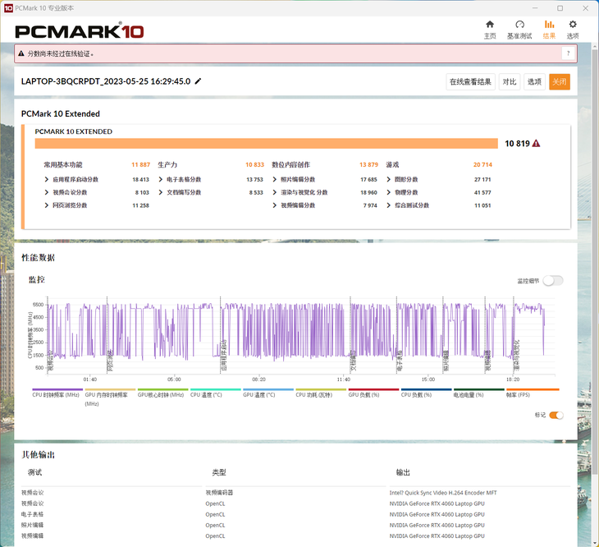This screenshot has height=547, width=599.
Task: Click the 常用基本功能 score 11 887
Action: [x=140, y=165]
